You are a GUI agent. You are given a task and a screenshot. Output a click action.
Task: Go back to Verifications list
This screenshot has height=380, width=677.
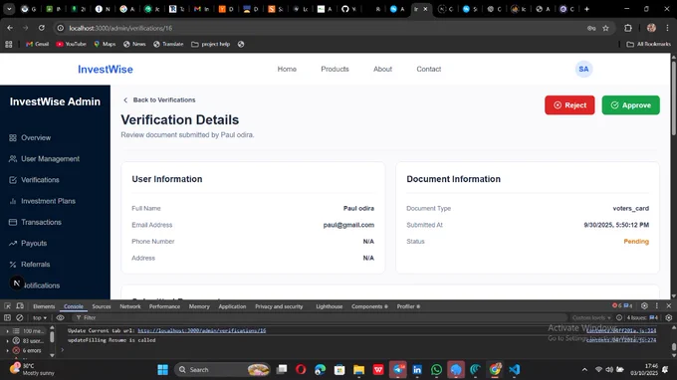click(159, 100)
